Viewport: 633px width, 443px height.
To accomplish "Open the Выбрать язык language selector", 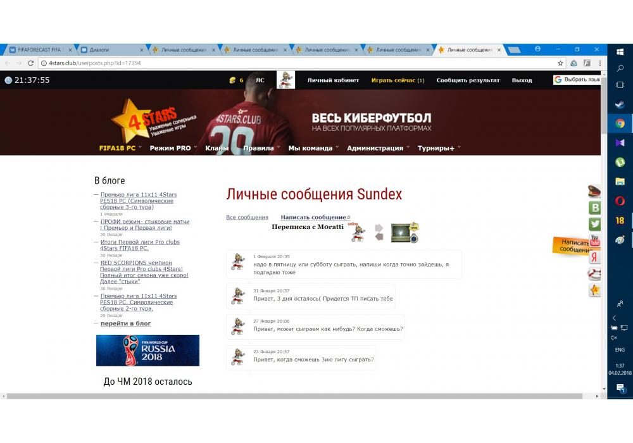I will tap(577, 80).
